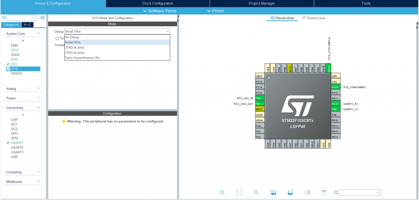Viewport: 419px width, 200px height.
Task: Click the vertical split layout icon
Action: pyautogui.click(x=307, y=192)
